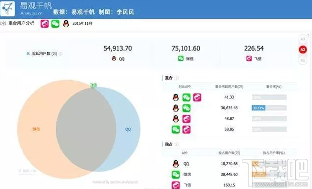312x189 pixels.
Task: Click the 75,101.60 active users figure
Action: (x=186, y=48)
